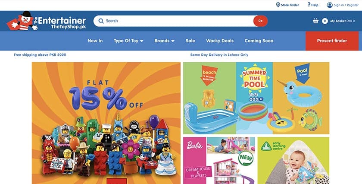Open the Summer Time Pool banner
The width and height of the screenshot is (362, 184).
pos(256,98)
